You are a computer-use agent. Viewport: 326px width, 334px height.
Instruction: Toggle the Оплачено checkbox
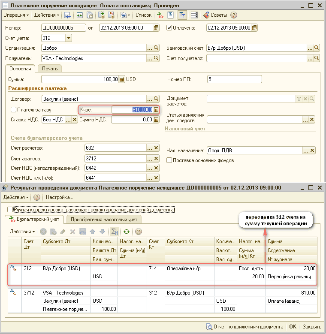pos(169,28)
